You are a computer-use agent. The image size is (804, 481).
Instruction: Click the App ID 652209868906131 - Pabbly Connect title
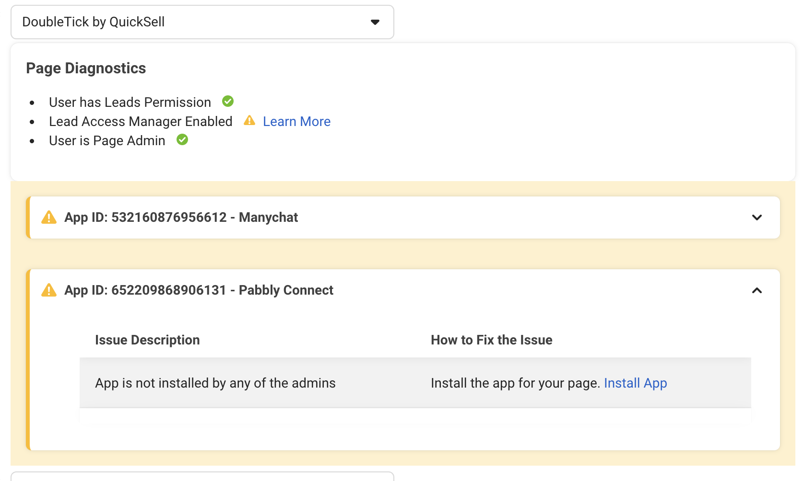199,290
